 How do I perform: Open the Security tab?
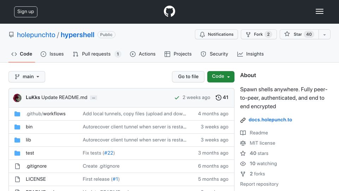click(214, 54)
